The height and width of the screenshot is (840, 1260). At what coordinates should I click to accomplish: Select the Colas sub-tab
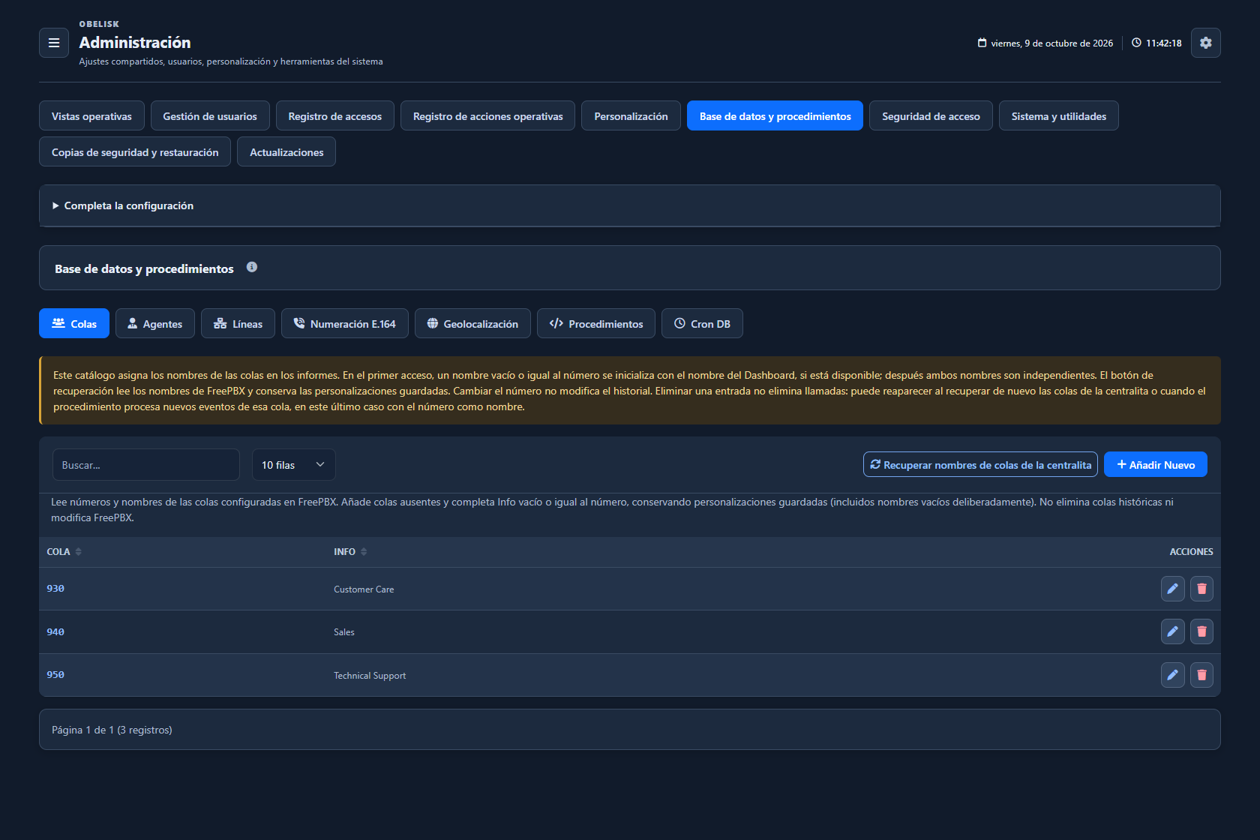(x=74, y=324)
